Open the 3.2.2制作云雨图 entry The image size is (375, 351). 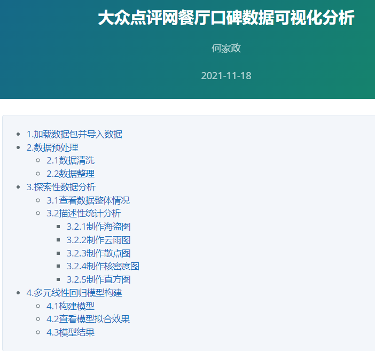pos(98,240)
